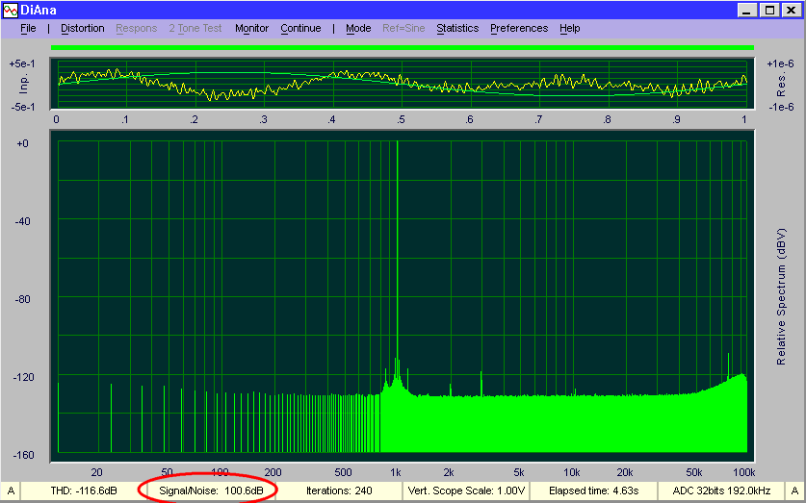Open the Preferences menu
This screenshot has height=503, width=806.
coord(519,28)
